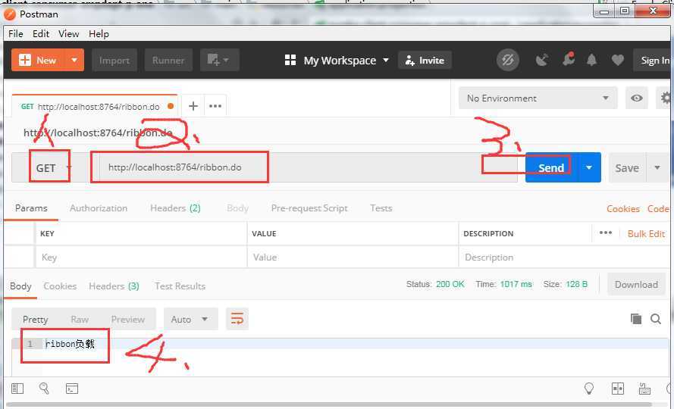The height and width of the screenshot is (409, 674).
Task: Click the heart icon
Action: pyautogui.click(x=618, y=60)
